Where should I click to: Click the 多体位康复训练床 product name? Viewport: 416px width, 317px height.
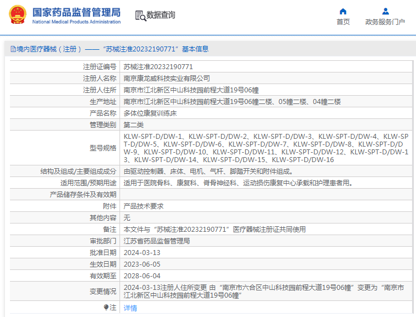150,113
